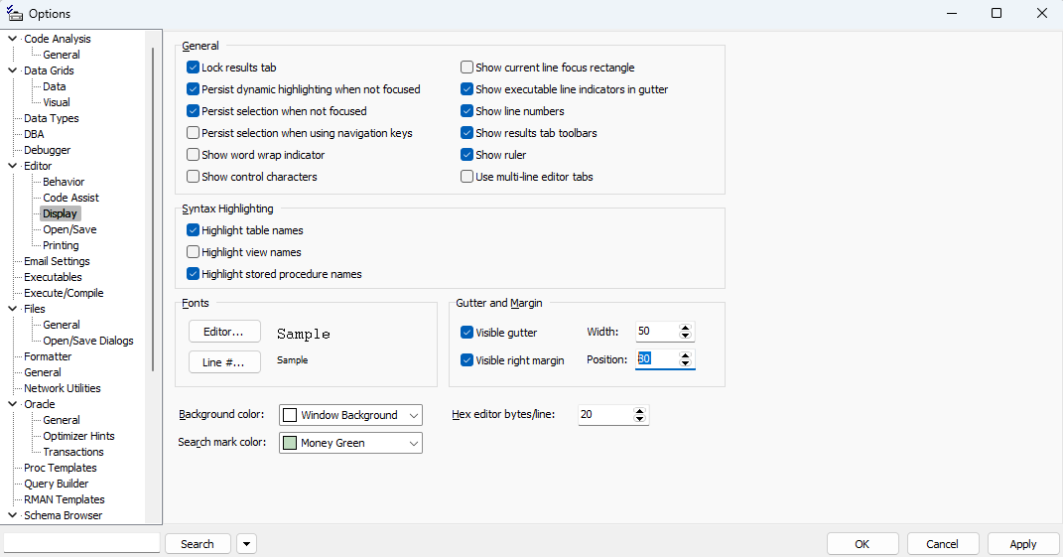
Task: Enable Show word wrap indicator checkbox
Action: tap(194, 155)
